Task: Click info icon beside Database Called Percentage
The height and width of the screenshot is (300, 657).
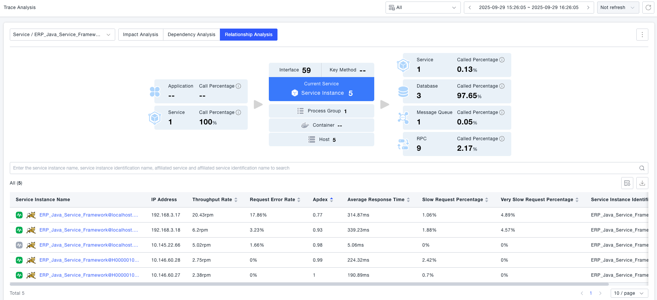Action: (x=502, y=86)
